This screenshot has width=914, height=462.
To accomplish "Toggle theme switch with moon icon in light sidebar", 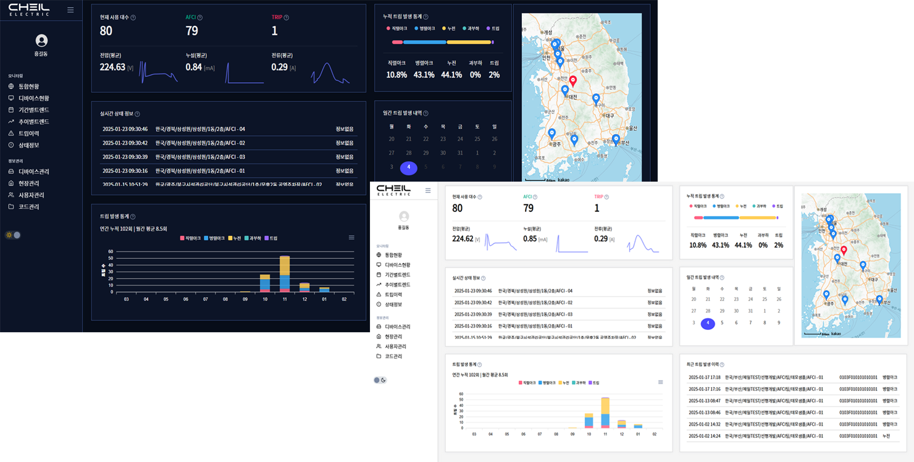I will tap(380, 380).
